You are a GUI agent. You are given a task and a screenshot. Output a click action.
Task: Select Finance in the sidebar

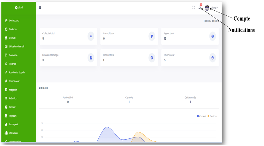(13, 64)
